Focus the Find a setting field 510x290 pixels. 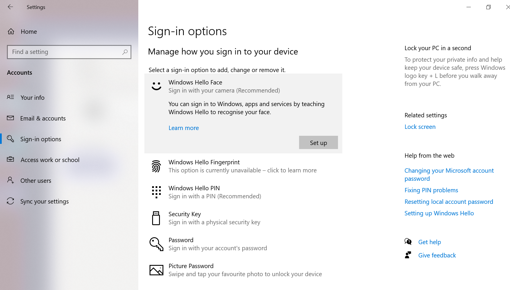pos(65,52)
